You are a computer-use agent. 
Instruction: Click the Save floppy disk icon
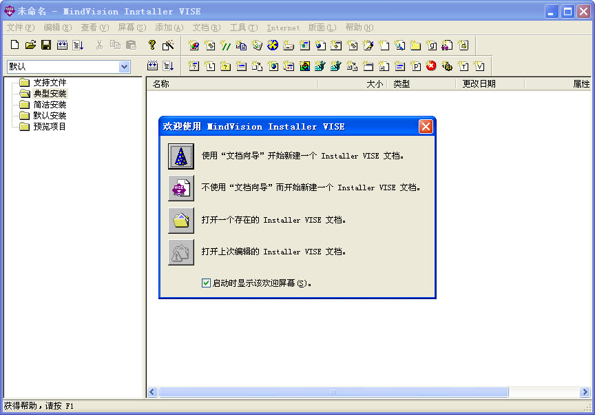(x=46, y=45)
